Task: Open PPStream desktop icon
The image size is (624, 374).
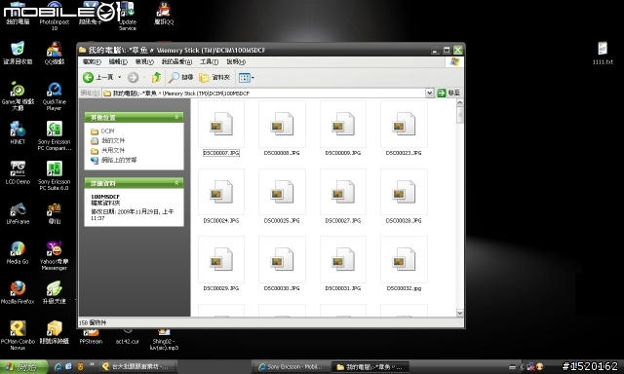Action: (x=91, y=336)
